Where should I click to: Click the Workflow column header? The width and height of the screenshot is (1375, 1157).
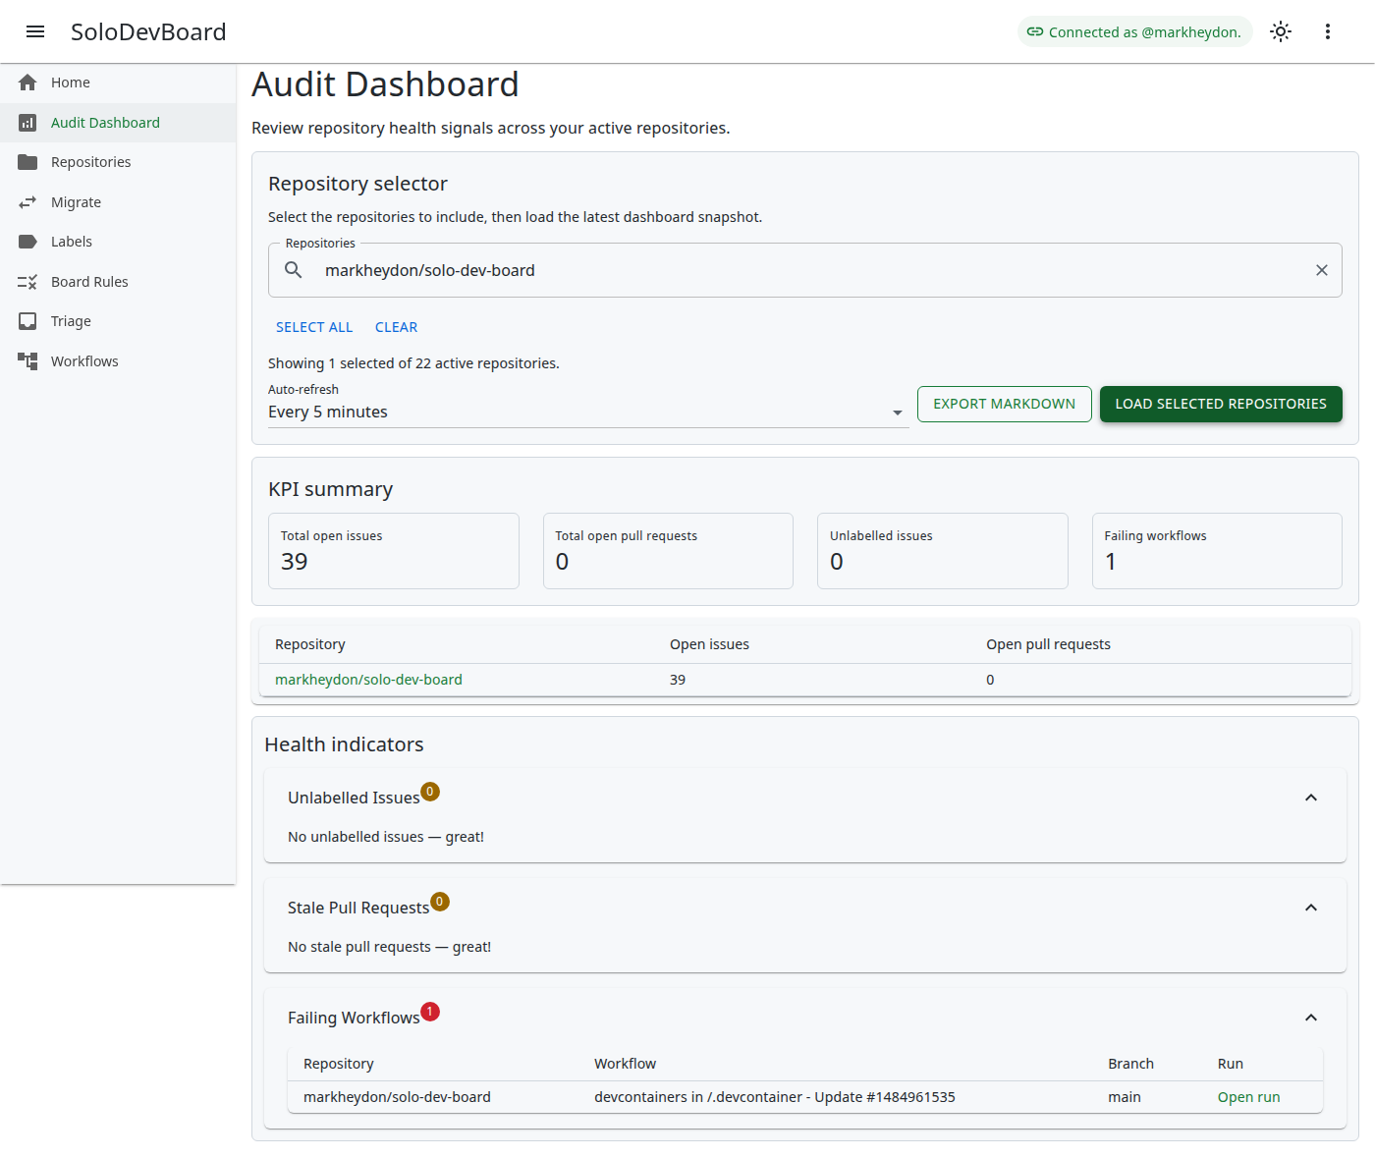click(625, 1064)
